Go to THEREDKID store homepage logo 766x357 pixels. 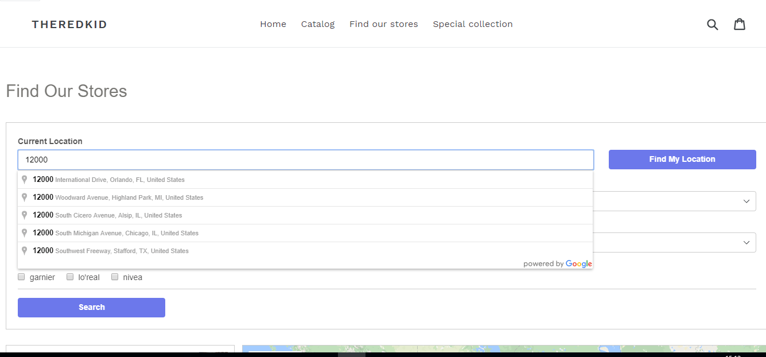(69, 24)
